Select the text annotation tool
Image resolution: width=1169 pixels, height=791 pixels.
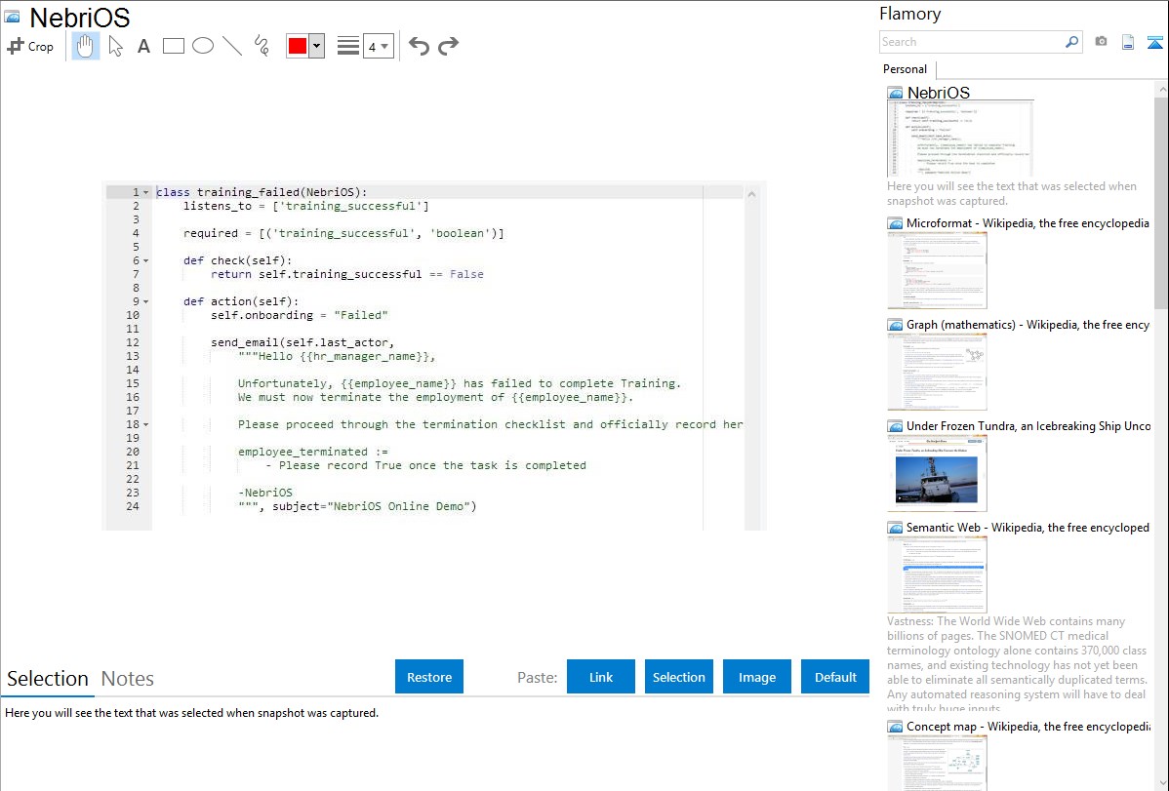click(143, 46)
